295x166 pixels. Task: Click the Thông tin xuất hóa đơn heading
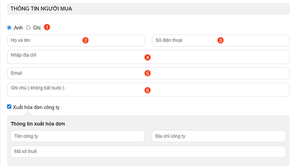[38, 124]
